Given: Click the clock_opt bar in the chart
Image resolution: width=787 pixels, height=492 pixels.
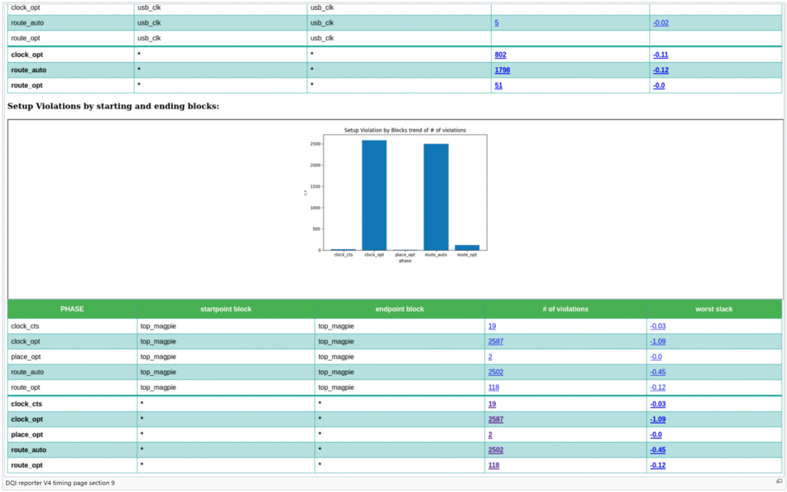Looking at the screenshot, I should 374,194.
